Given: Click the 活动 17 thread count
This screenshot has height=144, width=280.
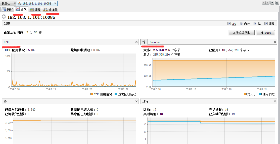Looking at the screenshot, I should pos(155,109).
